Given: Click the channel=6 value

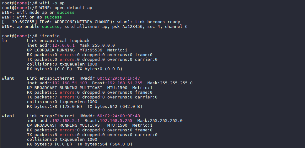Looking at the screenshot, I should [x=176, y=26].
